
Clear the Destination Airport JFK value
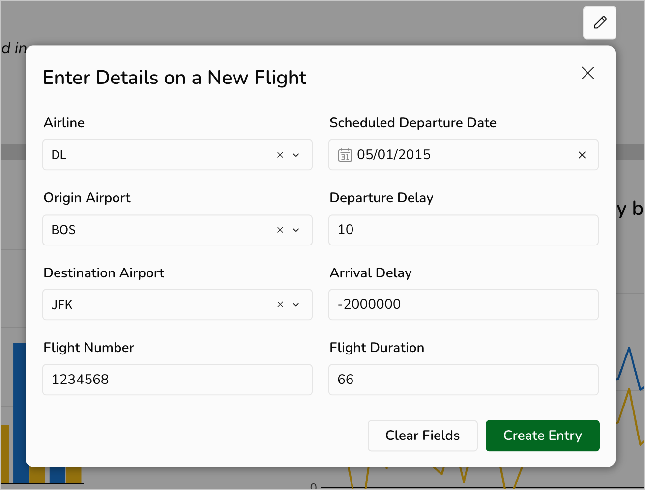pyautogui.click(x=280, y=305)
